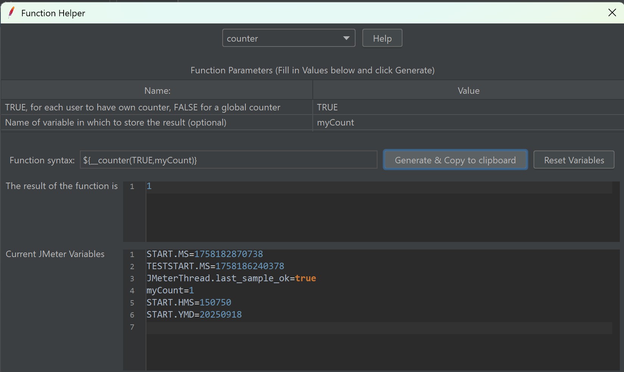The height and width of the screenshot is (372, 624).
Task: Click the JMeterThread.last_sample_ok line
Action: pos(231,278)
